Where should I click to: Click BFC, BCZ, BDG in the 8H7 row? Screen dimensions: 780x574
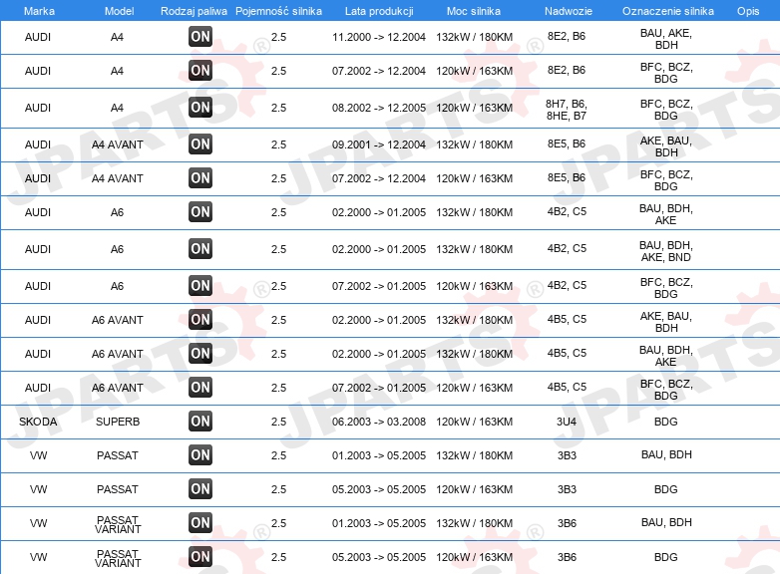(x=666, y=110)
